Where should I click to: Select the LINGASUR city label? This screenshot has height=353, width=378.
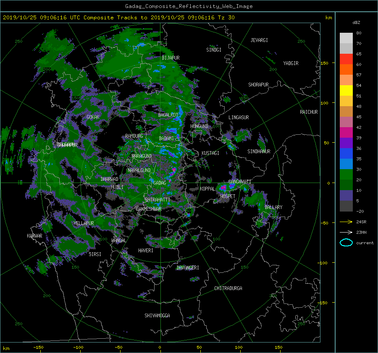point(239,118)
